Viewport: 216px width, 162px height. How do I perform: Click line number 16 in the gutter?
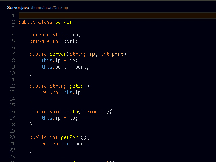[x=12, y=112]
